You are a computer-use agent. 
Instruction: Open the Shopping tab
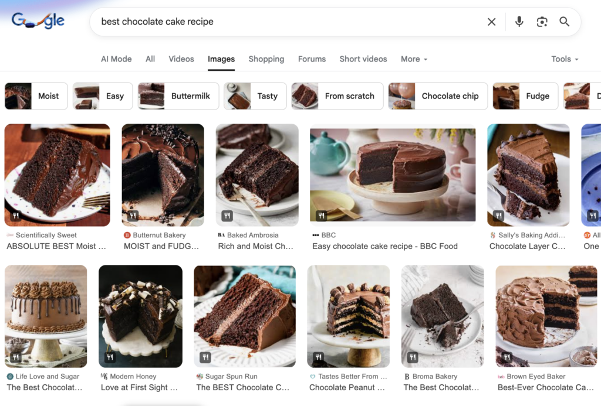[266, 59]
